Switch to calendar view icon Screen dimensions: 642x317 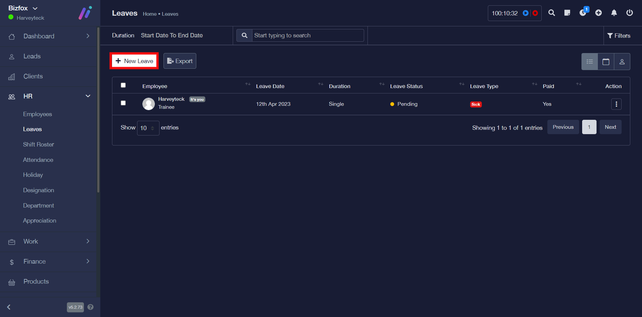coord(606,62)
